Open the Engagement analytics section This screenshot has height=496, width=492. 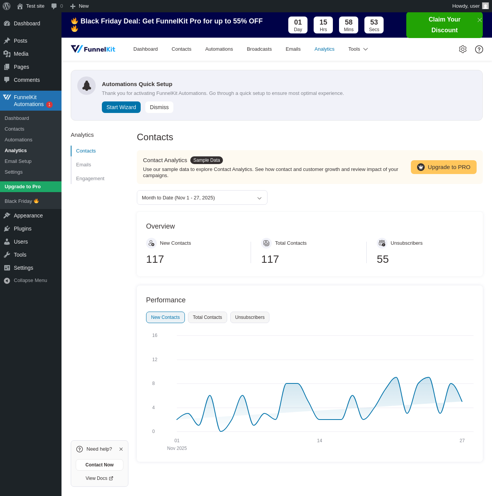tap(90, 179)
